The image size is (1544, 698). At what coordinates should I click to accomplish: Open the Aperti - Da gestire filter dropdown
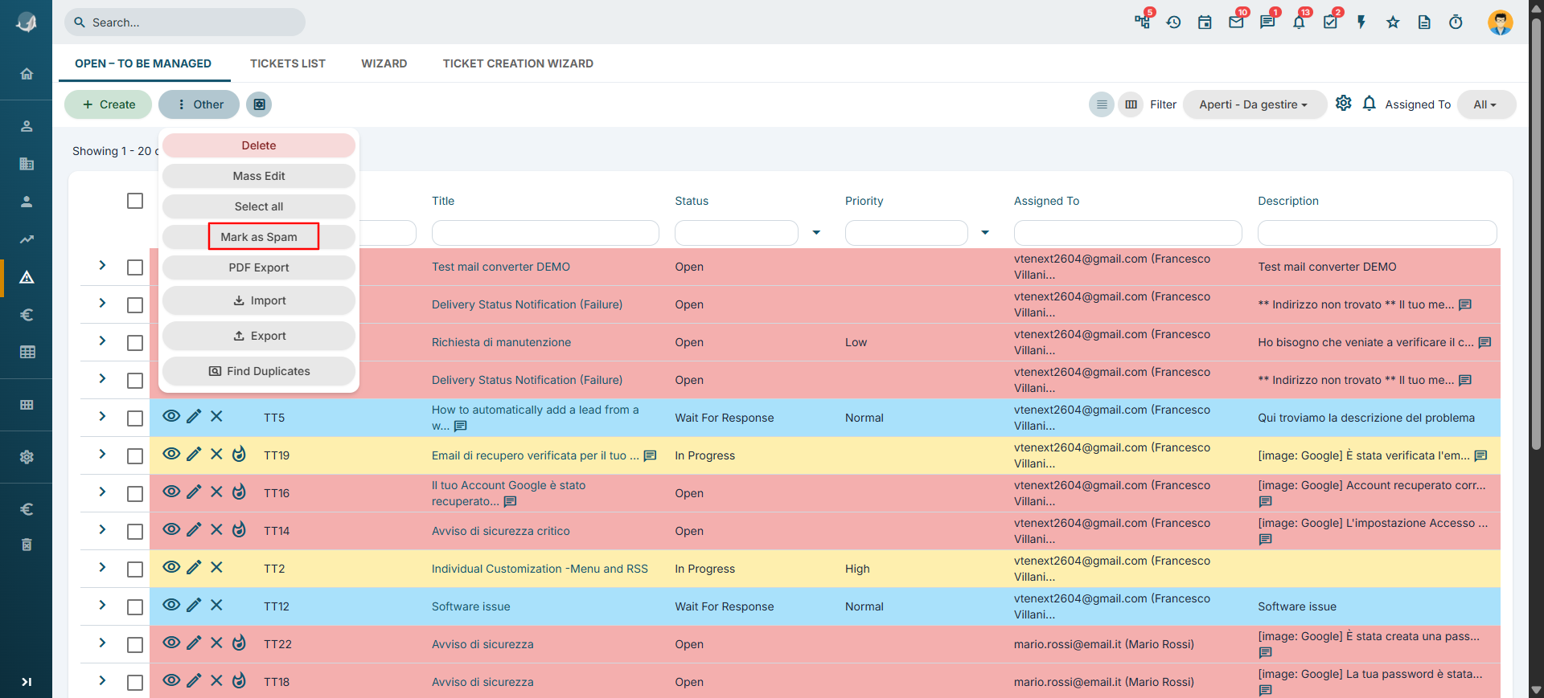pyautogui.click(x=1254, y=104)
